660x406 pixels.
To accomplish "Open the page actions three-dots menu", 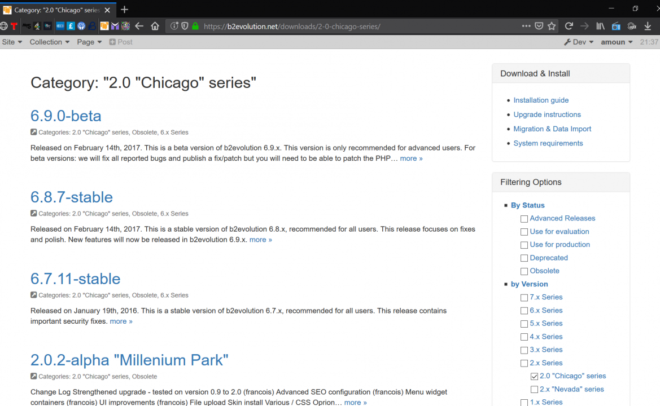I will 526,26.
